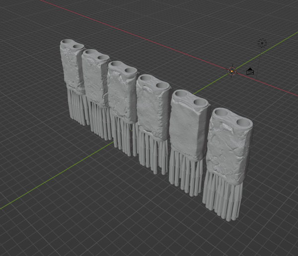Screen dimensions: 298x256
Task: Click the 3D cursor at world origin
Action: (x=231, y=71)
